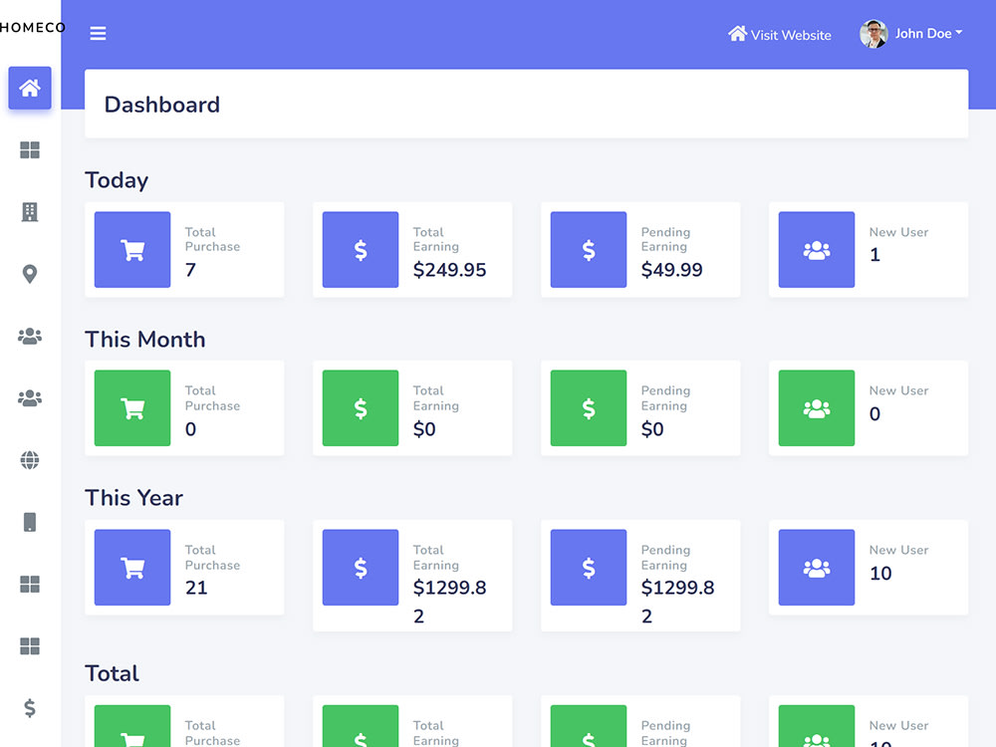The height and width of the screenshot is (747, 996).
Task: Select the home dashboard icon in sidebar
Action: click(x=30, y=89)
